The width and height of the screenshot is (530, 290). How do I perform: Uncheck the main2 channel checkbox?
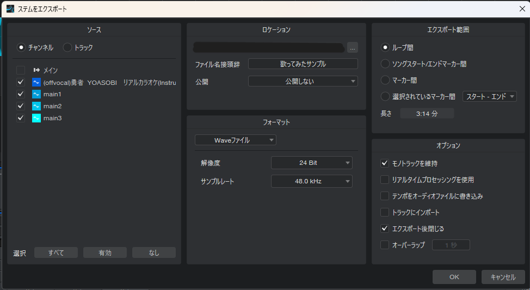[x=21, y=106]
